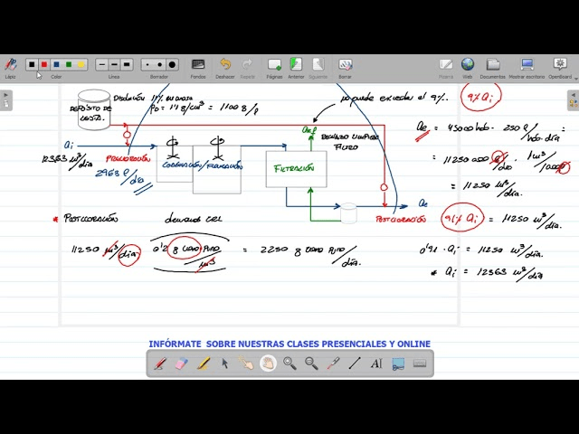Click the zoom in magnifier

pyautogui.click(x=289, y=363)
